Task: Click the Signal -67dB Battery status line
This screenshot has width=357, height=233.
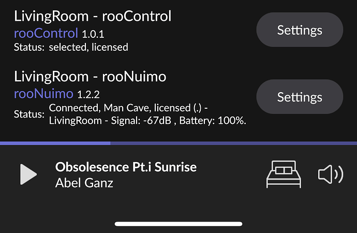Action: pos(147,121)
